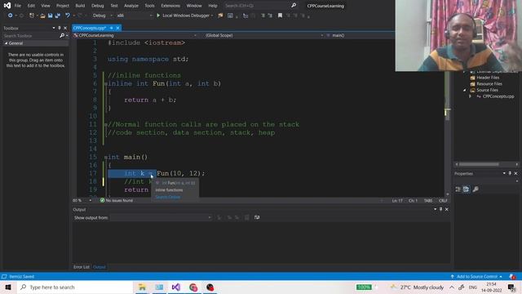Pin the Toolbox panel
522x294 pixels.
(x=60, y=28)
